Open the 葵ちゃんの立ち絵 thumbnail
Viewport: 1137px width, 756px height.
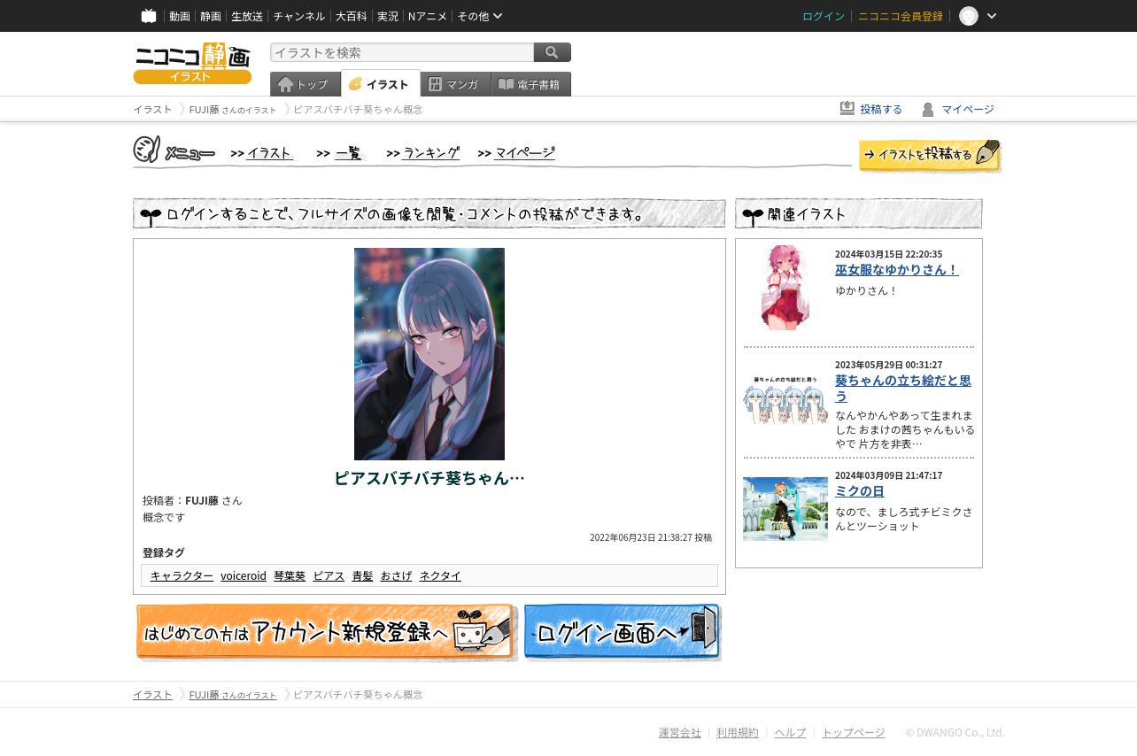[x=785, y=399]
